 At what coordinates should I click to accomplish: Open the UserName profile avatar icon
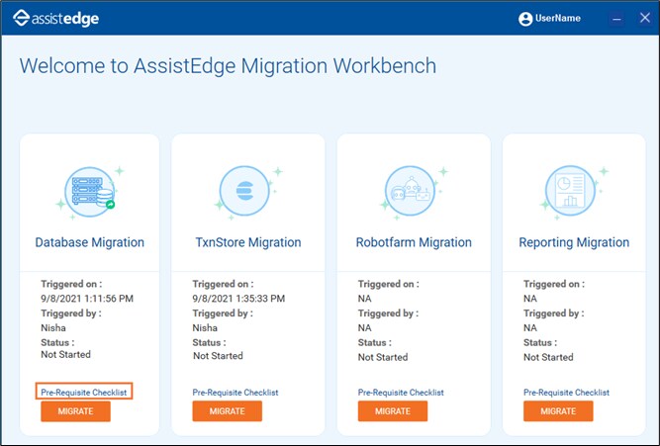(x=525, y=19)
